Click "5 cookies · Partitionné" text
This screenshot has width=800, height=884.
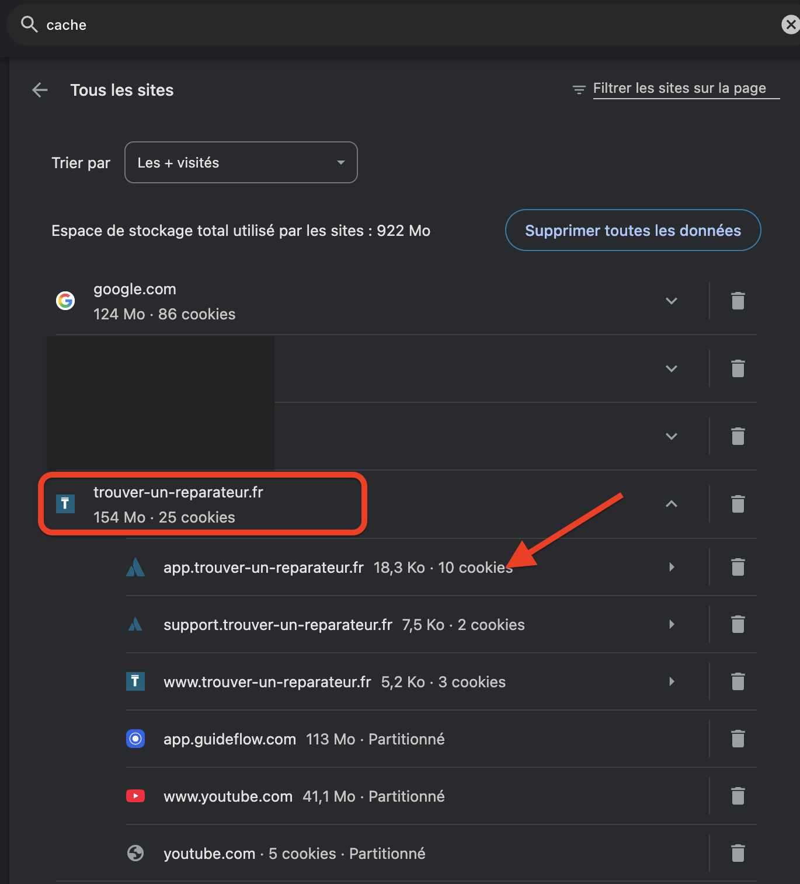click(347, 854)
